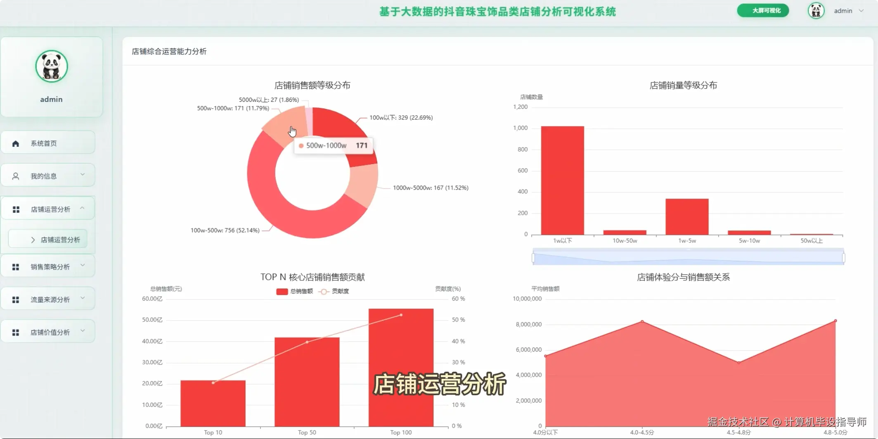Click the arrow icon before 店铺运营分析 submenu
The width and height of the screenshot is (878, 439).
tap(33, 239)
